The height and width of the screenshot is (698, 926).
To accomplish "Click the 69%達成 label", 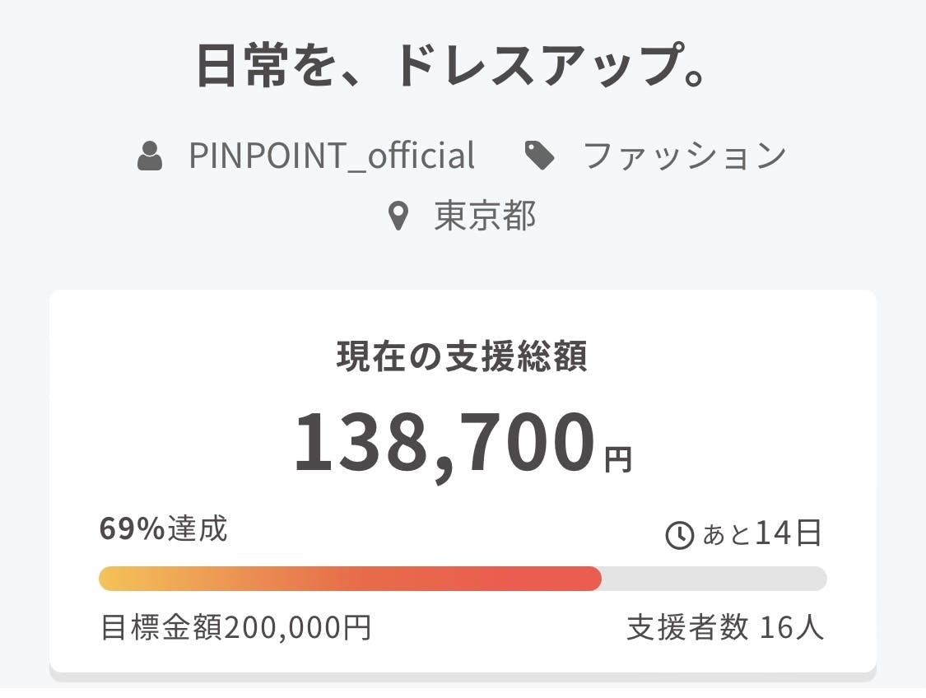I will [164, 528].
